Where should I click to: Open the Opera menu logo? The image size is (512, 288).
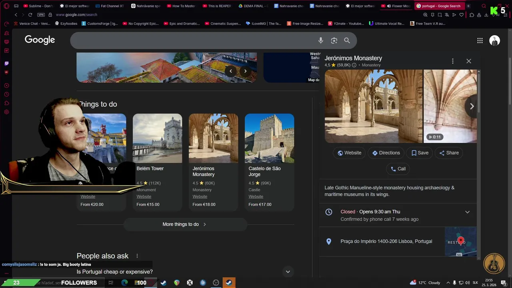coord(6,6)
